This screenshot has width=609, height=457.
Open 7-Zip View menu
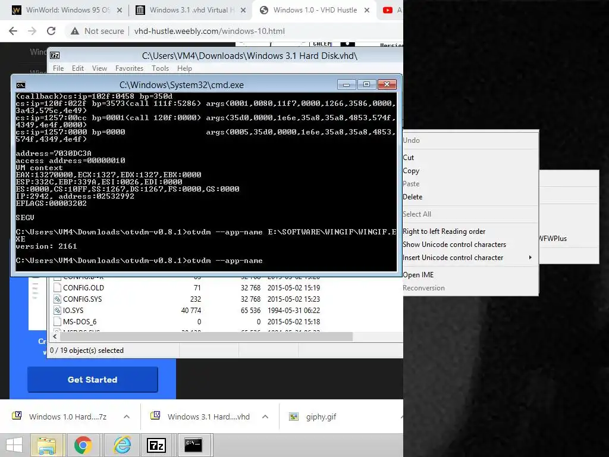point(99,68)
